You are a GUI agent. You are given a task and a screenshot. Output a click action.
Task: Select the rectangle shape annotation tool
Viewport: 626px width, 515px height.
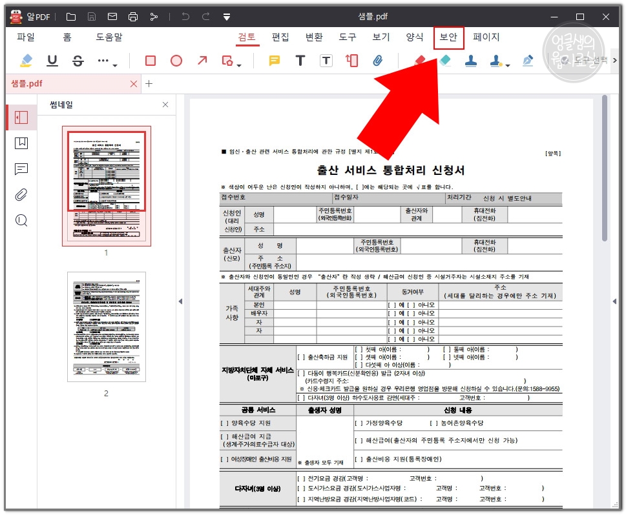151,60
